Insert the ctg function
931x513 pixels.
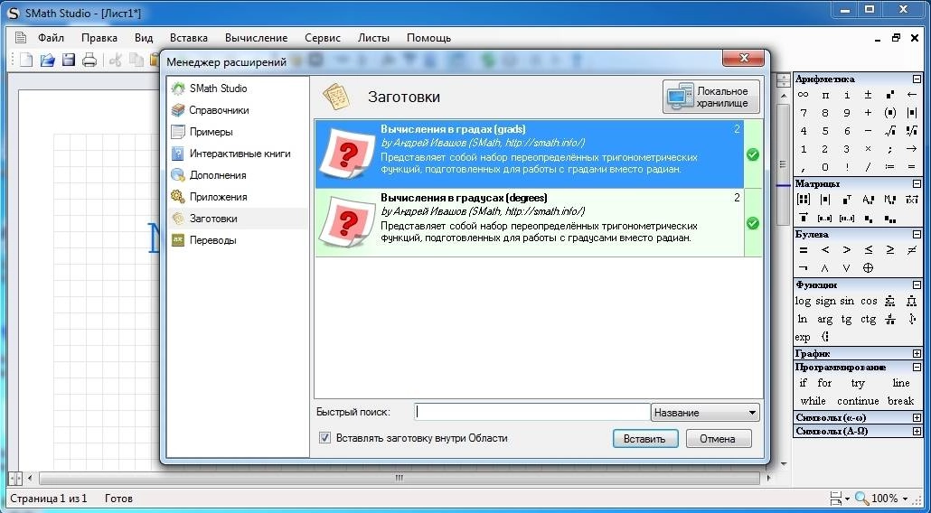coord(868,320)
